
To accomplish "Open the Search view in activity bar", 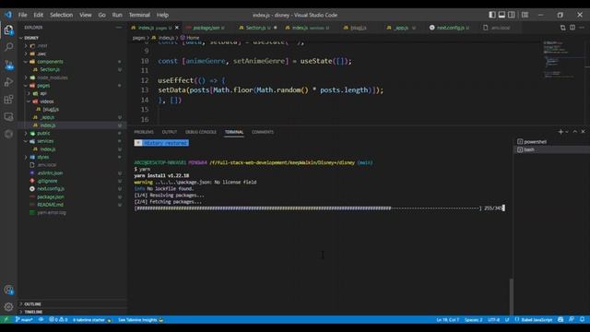I will pos(8,47).
